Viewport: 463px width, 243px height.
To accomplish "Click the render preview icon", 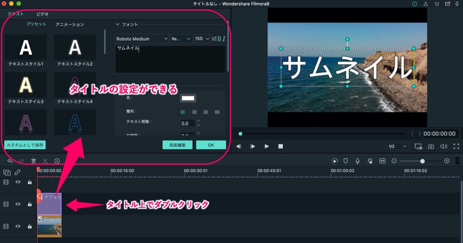I will click(335, 161).
